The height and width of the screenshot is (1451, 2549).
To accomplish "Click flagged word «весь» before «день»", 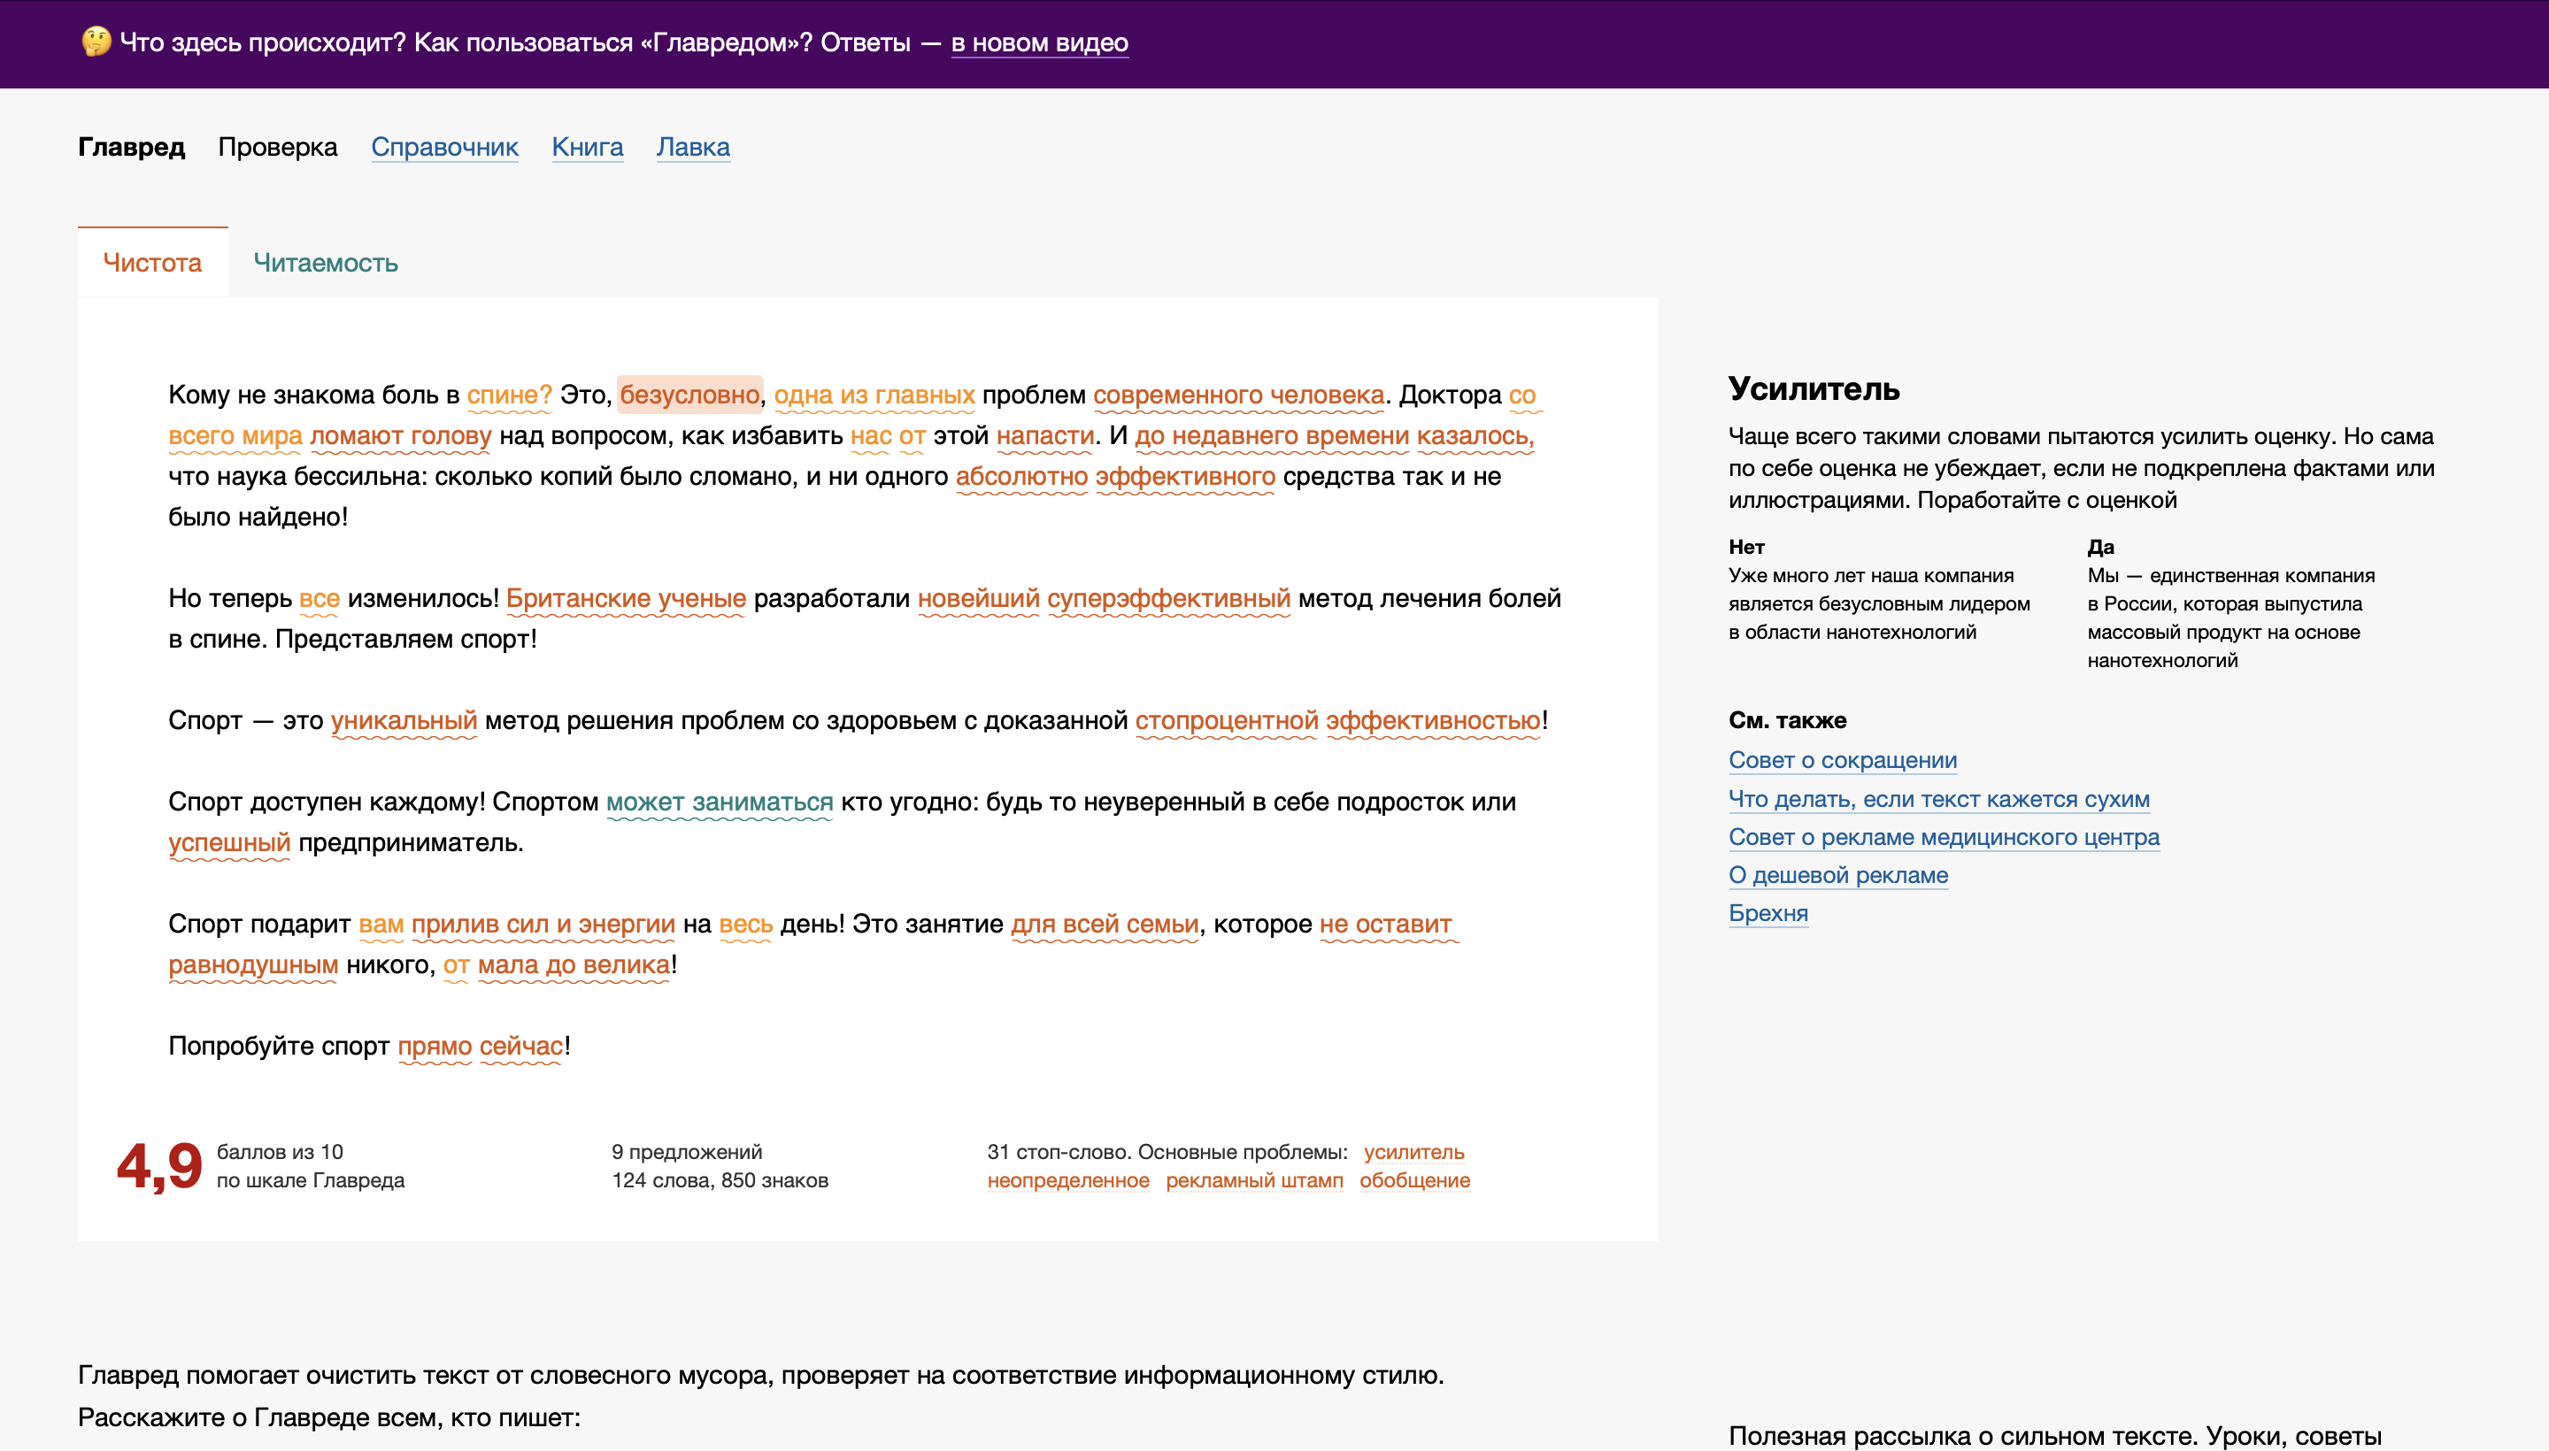I will (745, 925).
